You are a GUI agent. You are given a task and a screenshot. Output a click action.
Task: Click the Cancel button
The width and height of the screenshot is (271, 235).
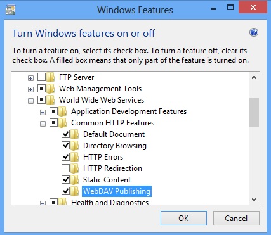(236, 218)
